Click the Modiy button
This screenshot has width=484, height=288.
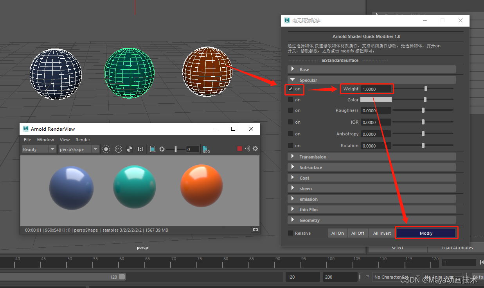pyautogui.click(x=426, y=233)
